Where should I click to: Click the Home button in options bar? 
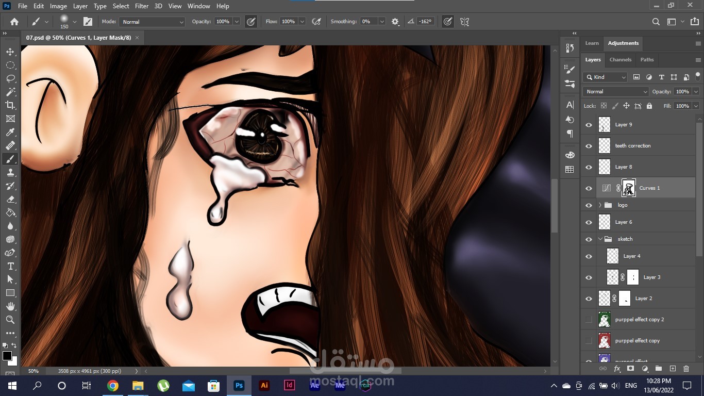14,22
